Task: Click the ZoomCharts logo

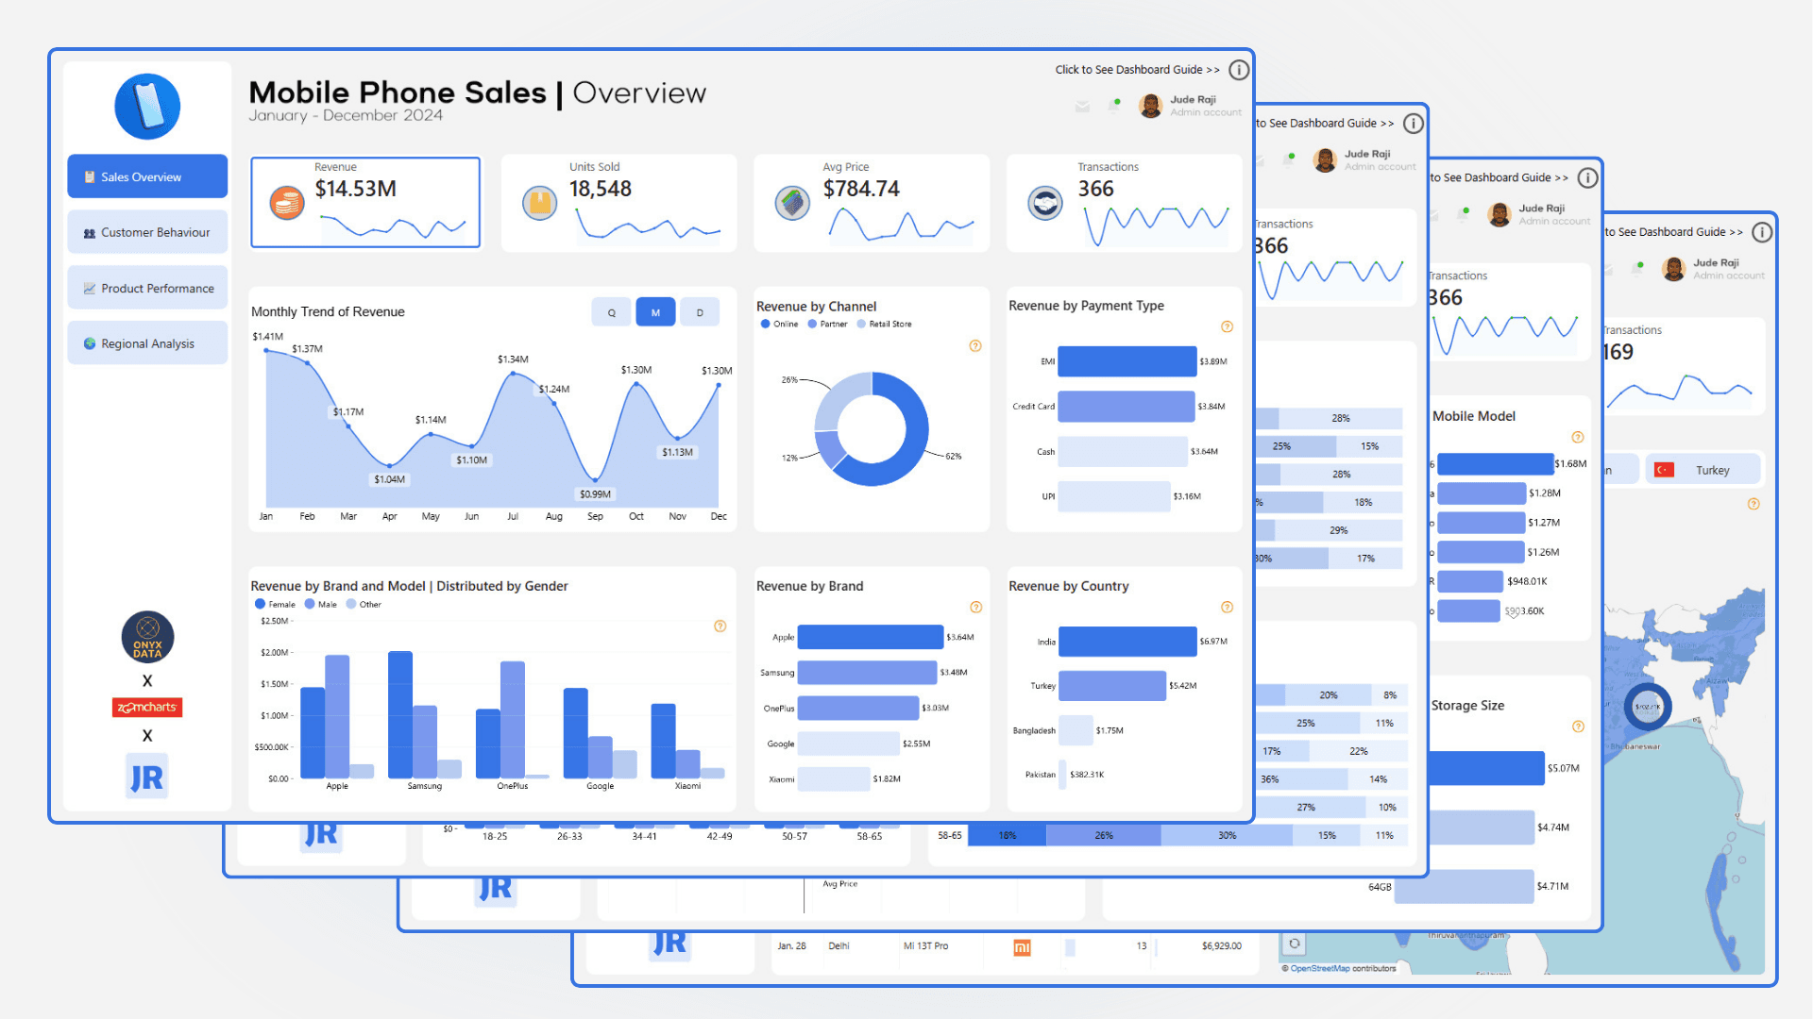Action: pyautogui.click(x=147, y=708)
